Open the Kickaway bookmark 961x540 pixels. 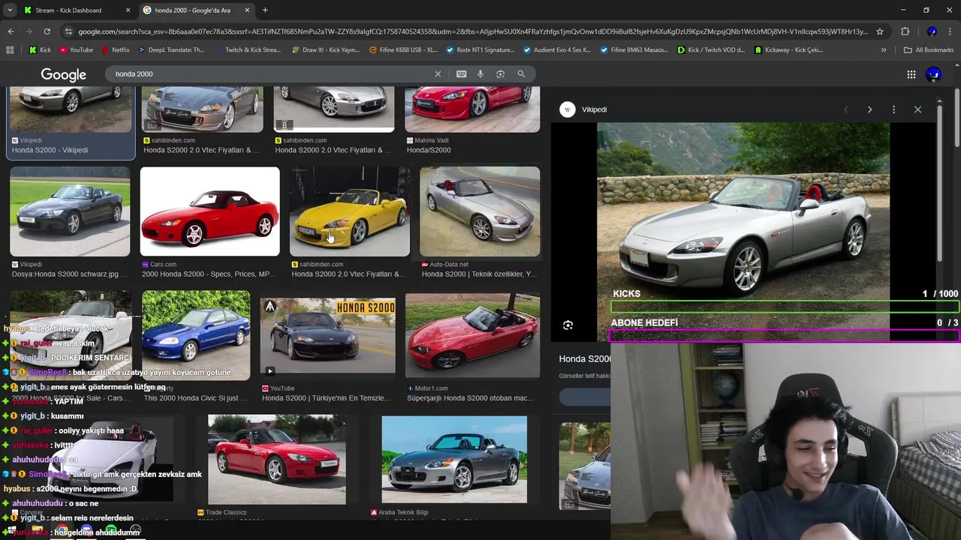[x=788, y=50]
